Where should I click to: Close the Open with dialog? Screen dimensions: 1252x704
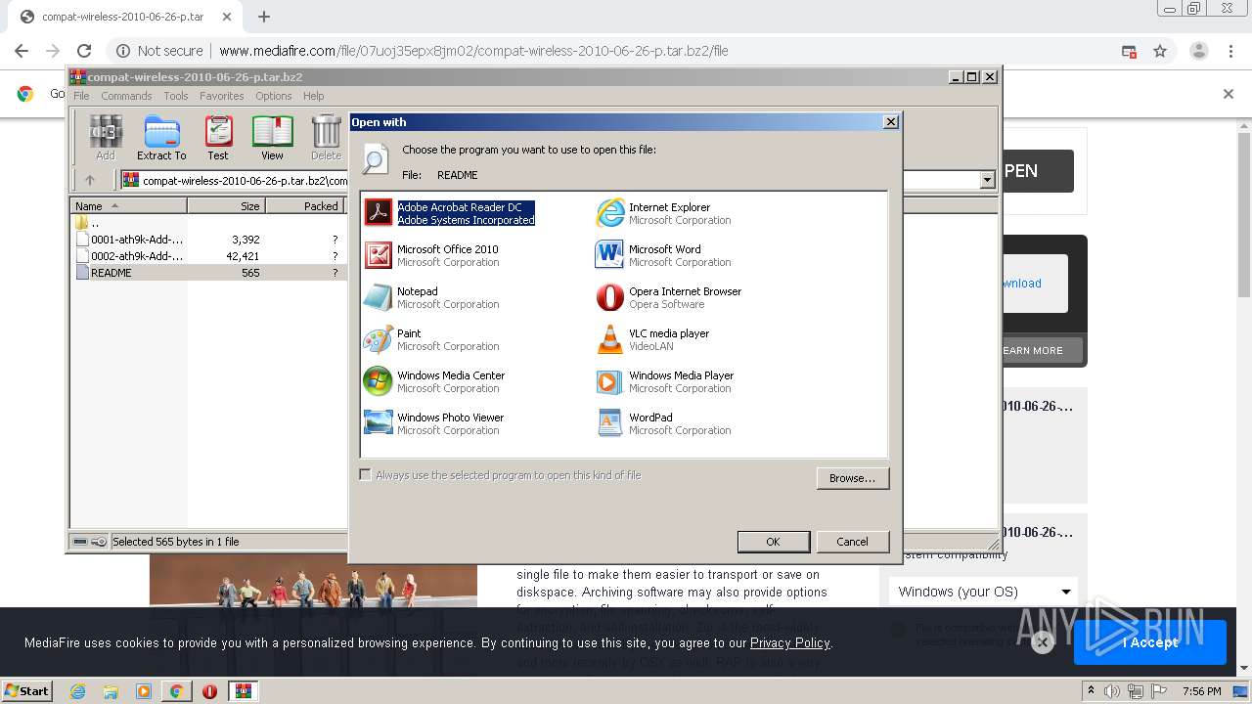[890, 122]
